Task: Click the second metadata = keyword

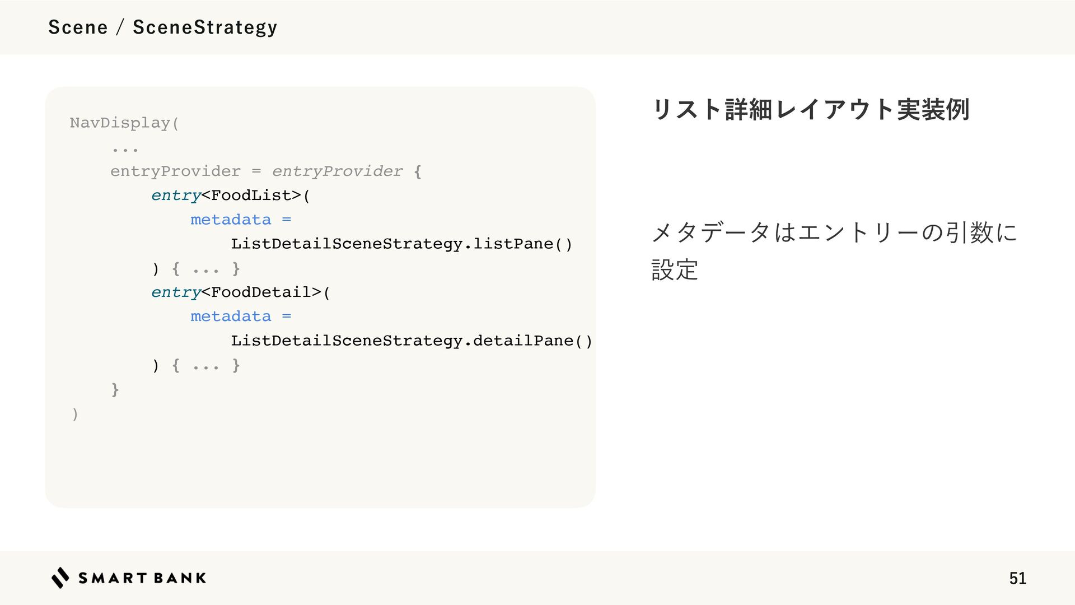Action: tap(241, 317)
